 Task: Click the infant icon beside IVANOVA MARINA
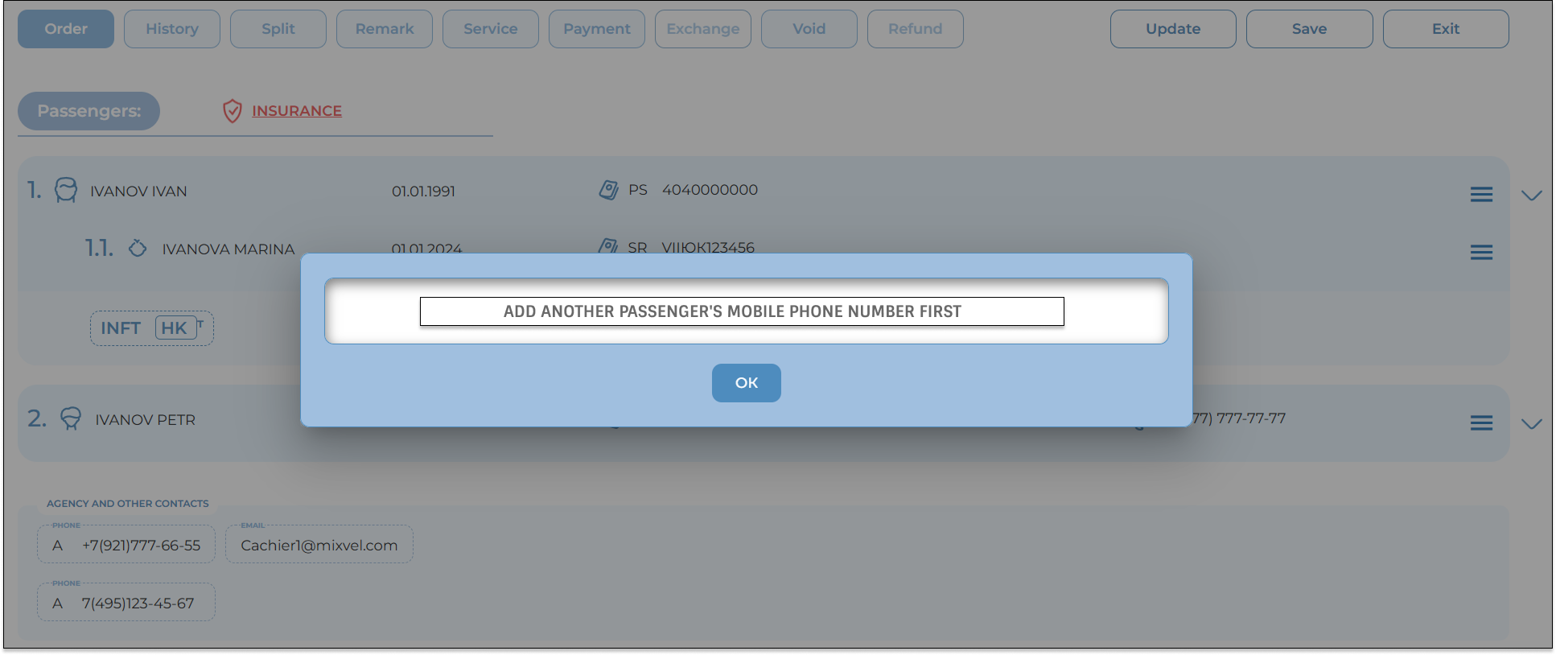[138, 248]
